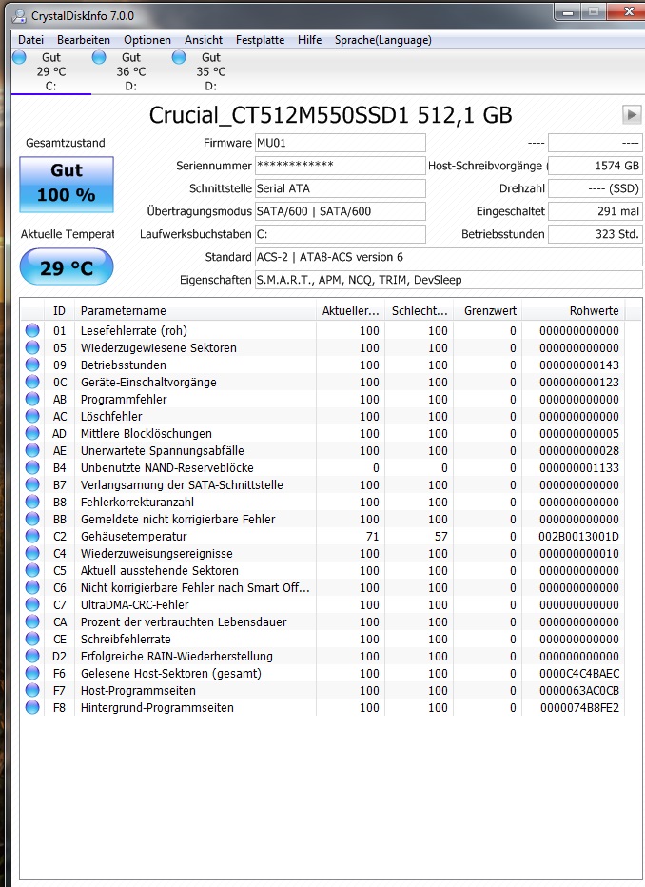This screenshot has width=645, height=887.
Task: Click the Schnittstelle field Serial ATA
Action: click(341, 188)
